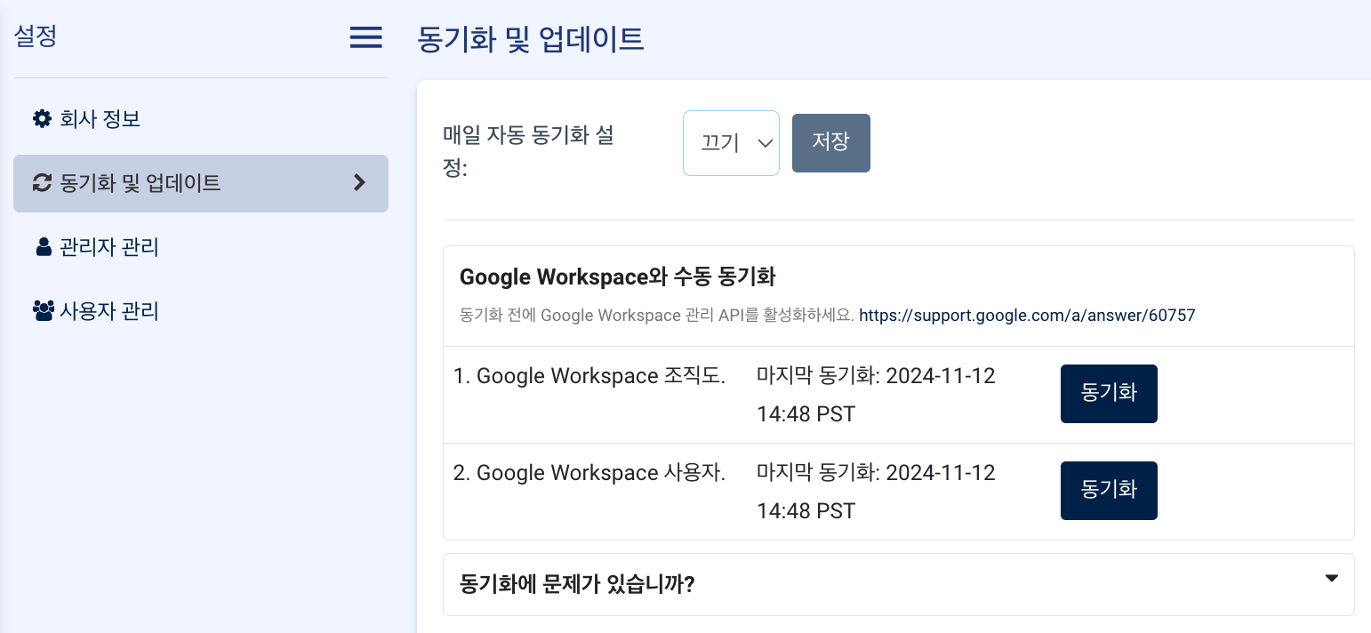Click the 동기화 및 업데이트 page title
1371x633 pixels.
530,40
